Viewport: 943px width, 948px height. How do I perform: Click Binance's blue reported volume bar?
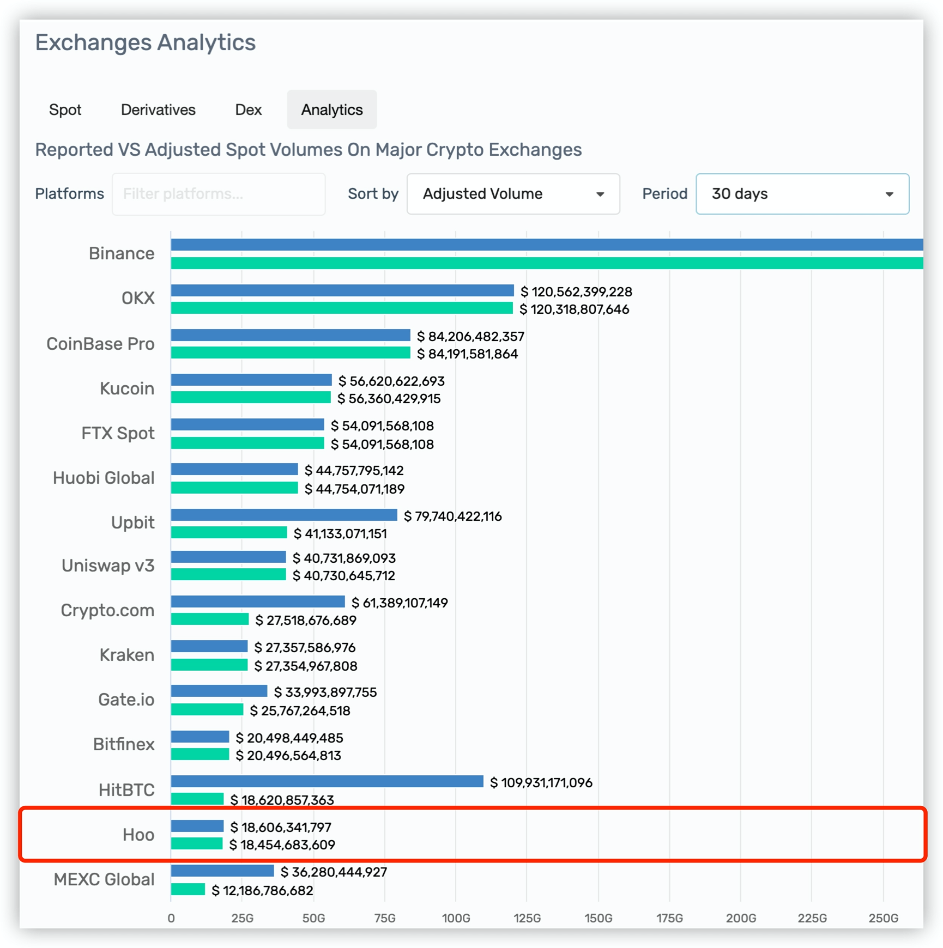545,245
